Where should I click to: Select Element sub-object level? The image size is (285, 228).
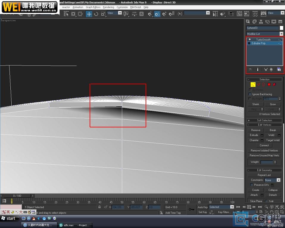coord(275,85)
